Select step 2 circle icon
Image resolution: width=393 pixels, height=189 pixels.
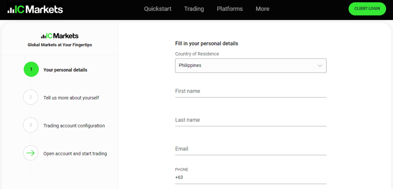31,97
